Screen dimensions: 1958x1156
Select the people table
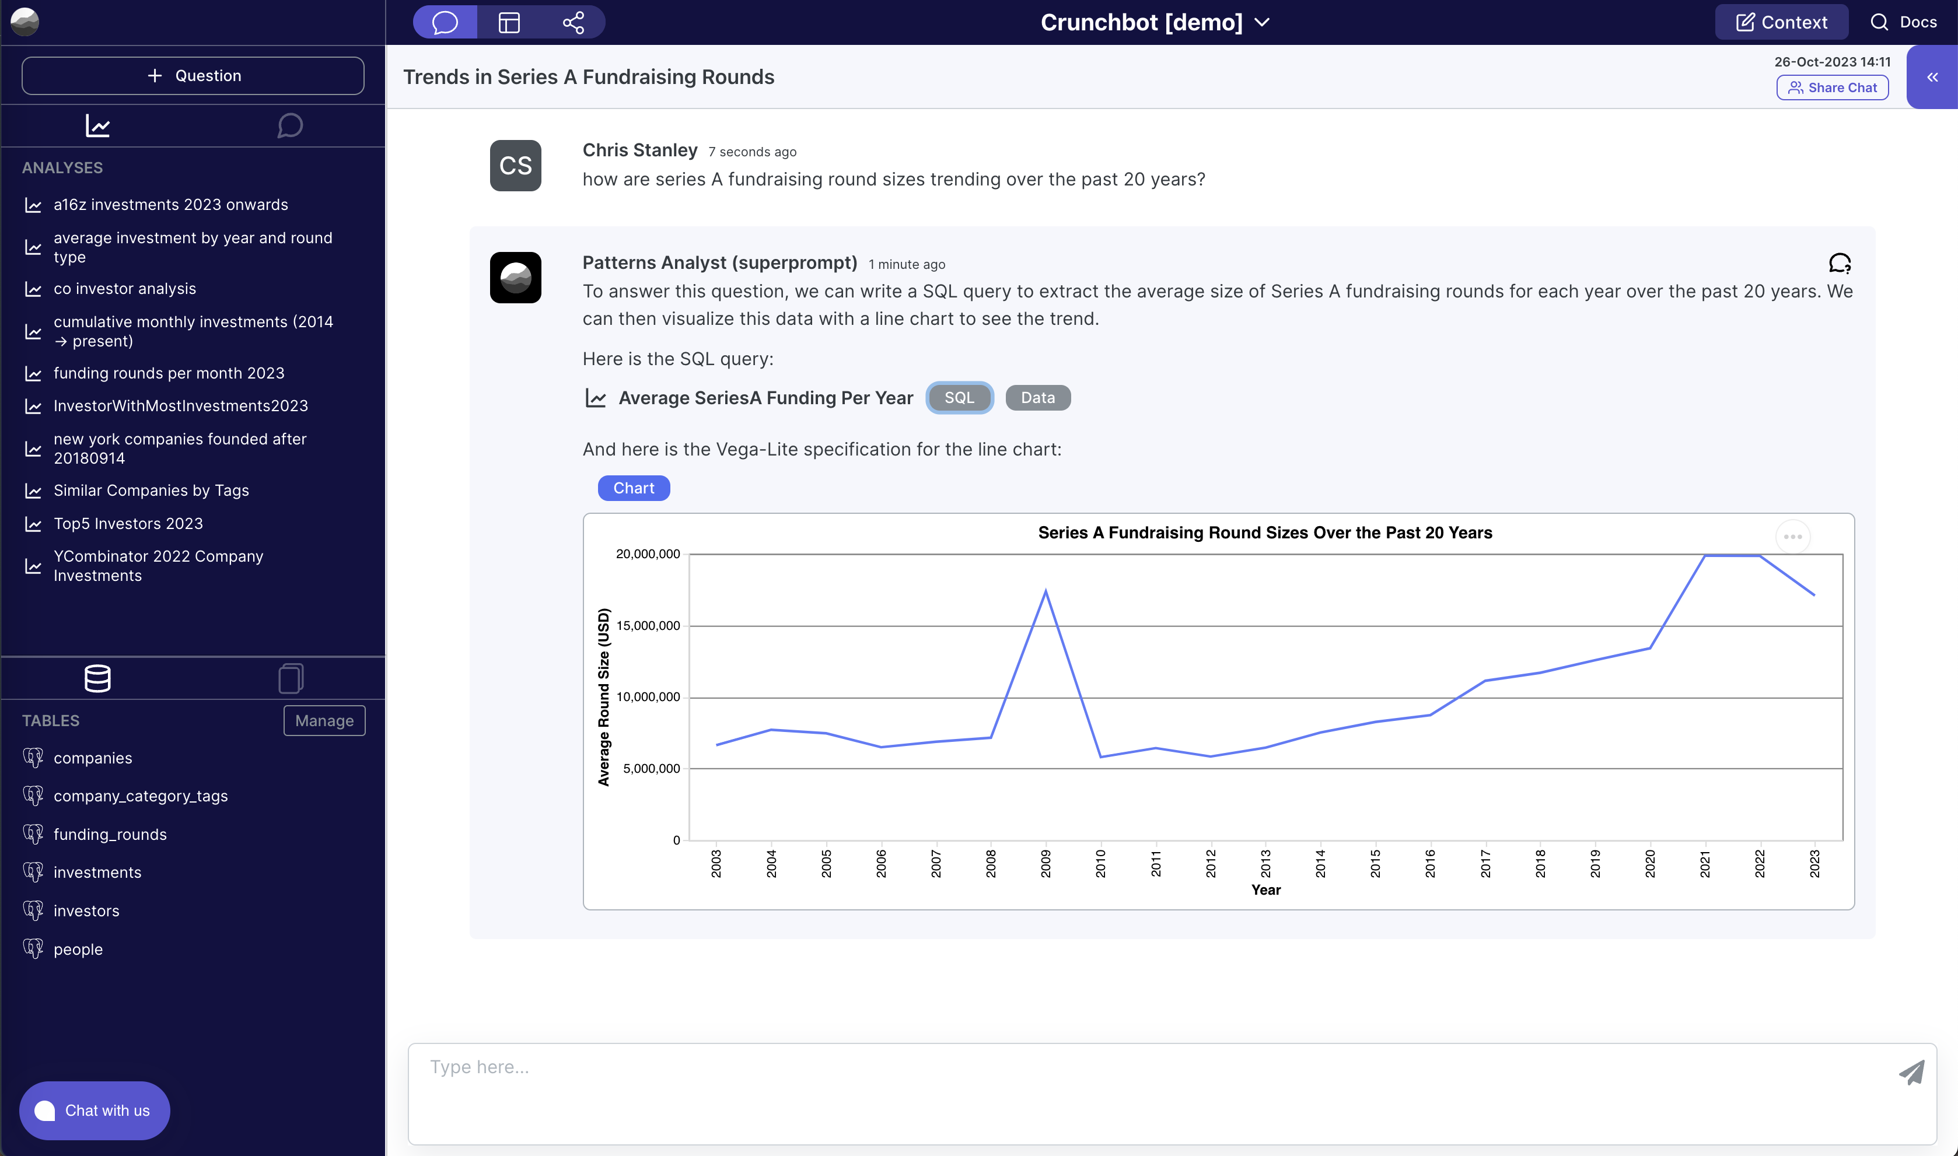click(x=78, y=949)
